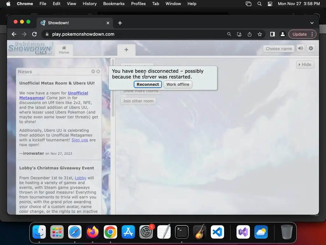Open System Preferences from the Dock
This screenshot has height=245, width=326.
click(146, 232)
